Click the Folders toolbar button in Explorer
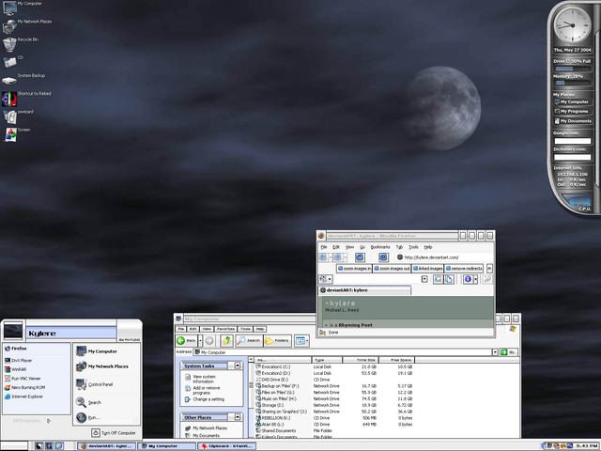 click(276, 340)
